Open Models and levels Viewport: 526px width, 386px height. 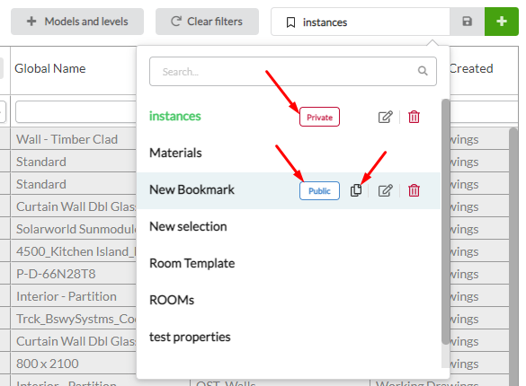tap(77, 22)
